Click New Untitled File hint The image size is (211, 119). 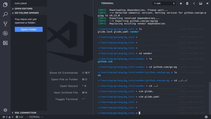point(70,93)
